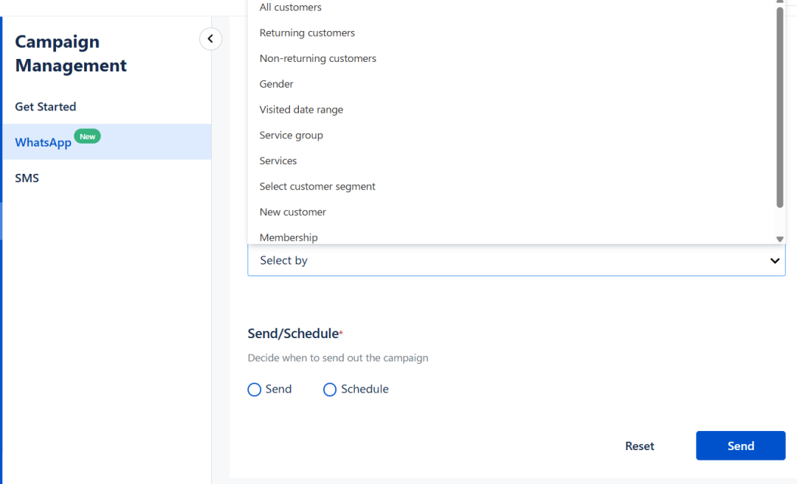Click the Select by dropdown chevron
Image resolution: width=797 pixels, height=484 pixels.
(774, 261)
